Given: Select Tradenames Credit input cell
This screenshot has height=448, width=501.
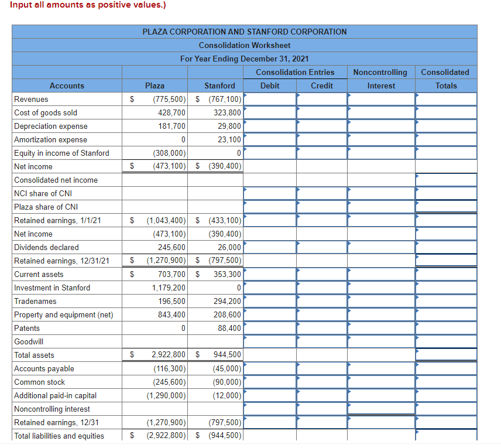Looking at the screenshot, I should (322, 301).
